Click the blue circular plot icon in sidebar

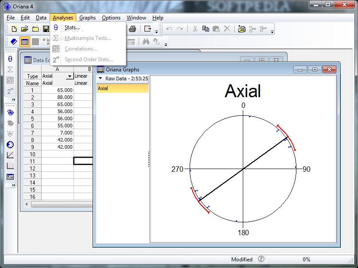coord(10,145)
